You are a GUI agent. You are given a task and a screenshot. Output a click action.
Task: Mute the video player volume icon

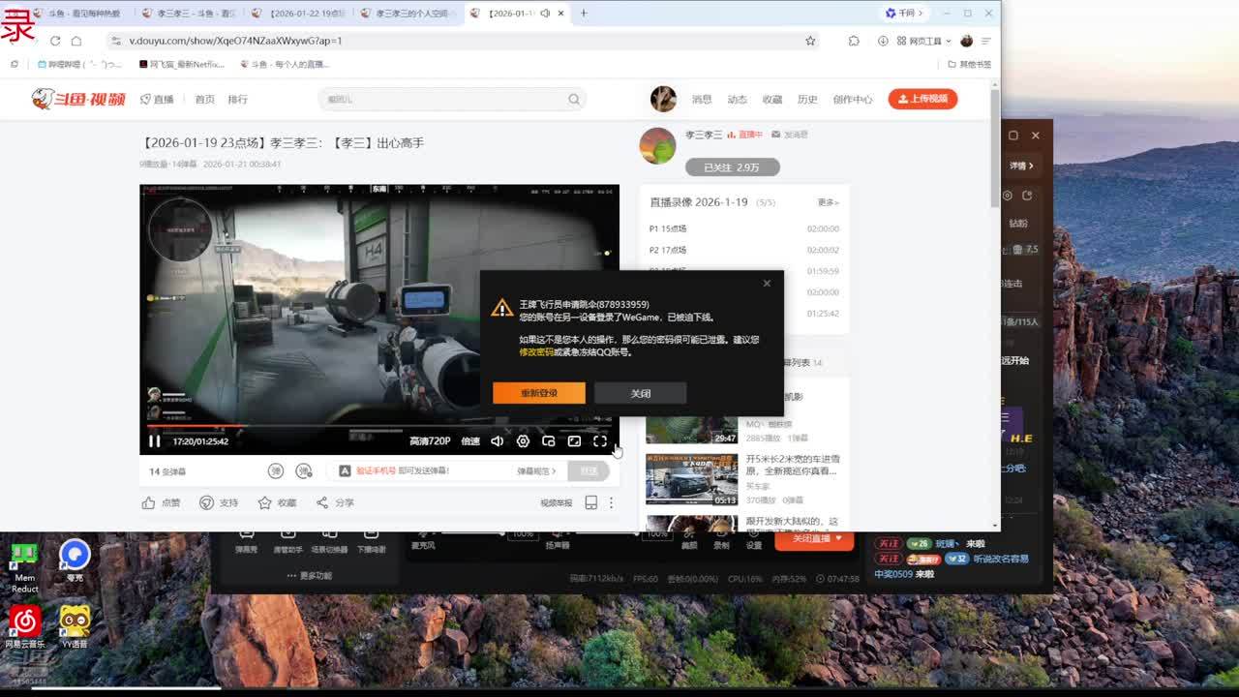pyautogui.click(x=497, y=441)
